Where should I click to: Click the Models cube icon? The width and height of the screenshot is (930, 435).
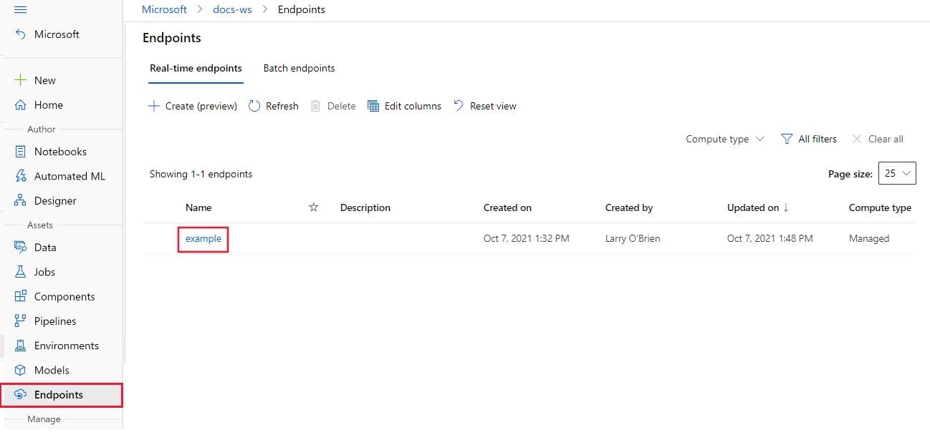[x=21, y=370]
